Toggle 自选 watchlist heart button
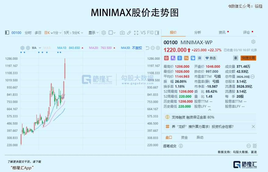Viewport: 268px width, 172px height. [210, 58]
